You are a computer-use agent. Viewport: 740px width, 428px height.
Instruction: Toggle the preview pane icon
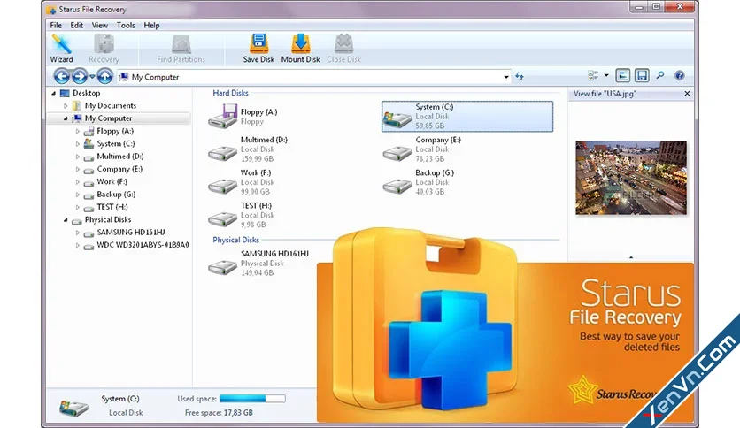(x=623, y=75)
